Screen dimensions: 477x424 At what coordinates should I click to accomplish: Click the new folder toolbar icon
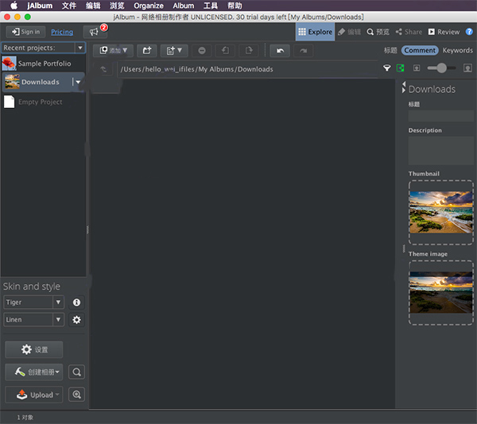146,51
